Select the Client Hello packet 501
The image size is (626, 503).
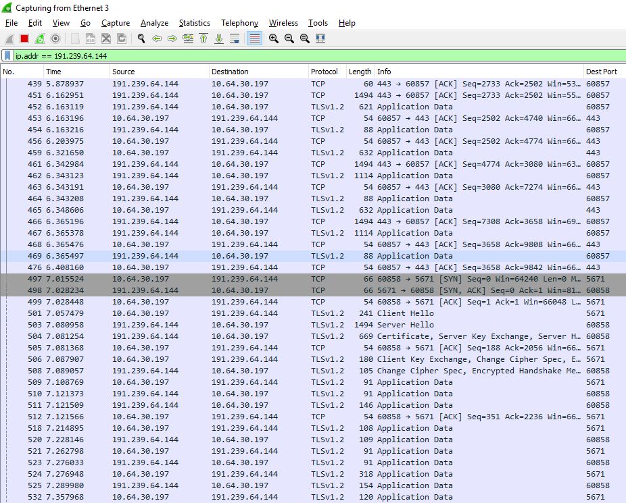(313, 313)
